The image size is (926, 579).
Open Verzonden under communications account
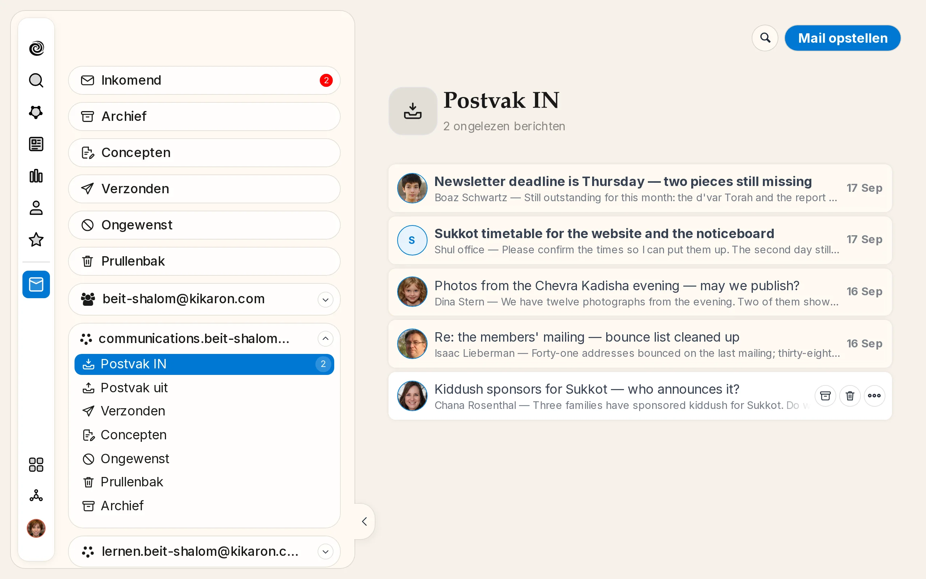204,411
